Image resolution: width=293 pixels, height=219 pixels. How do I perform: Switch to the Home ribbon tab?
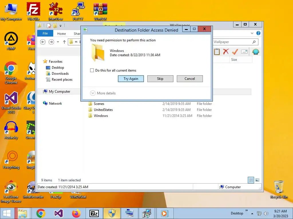point(62,34)
